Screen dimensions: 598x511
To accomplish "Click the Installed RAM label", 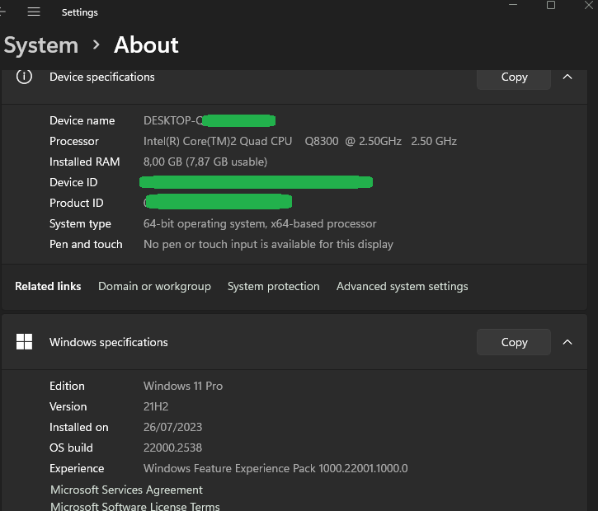I will 85,162.
